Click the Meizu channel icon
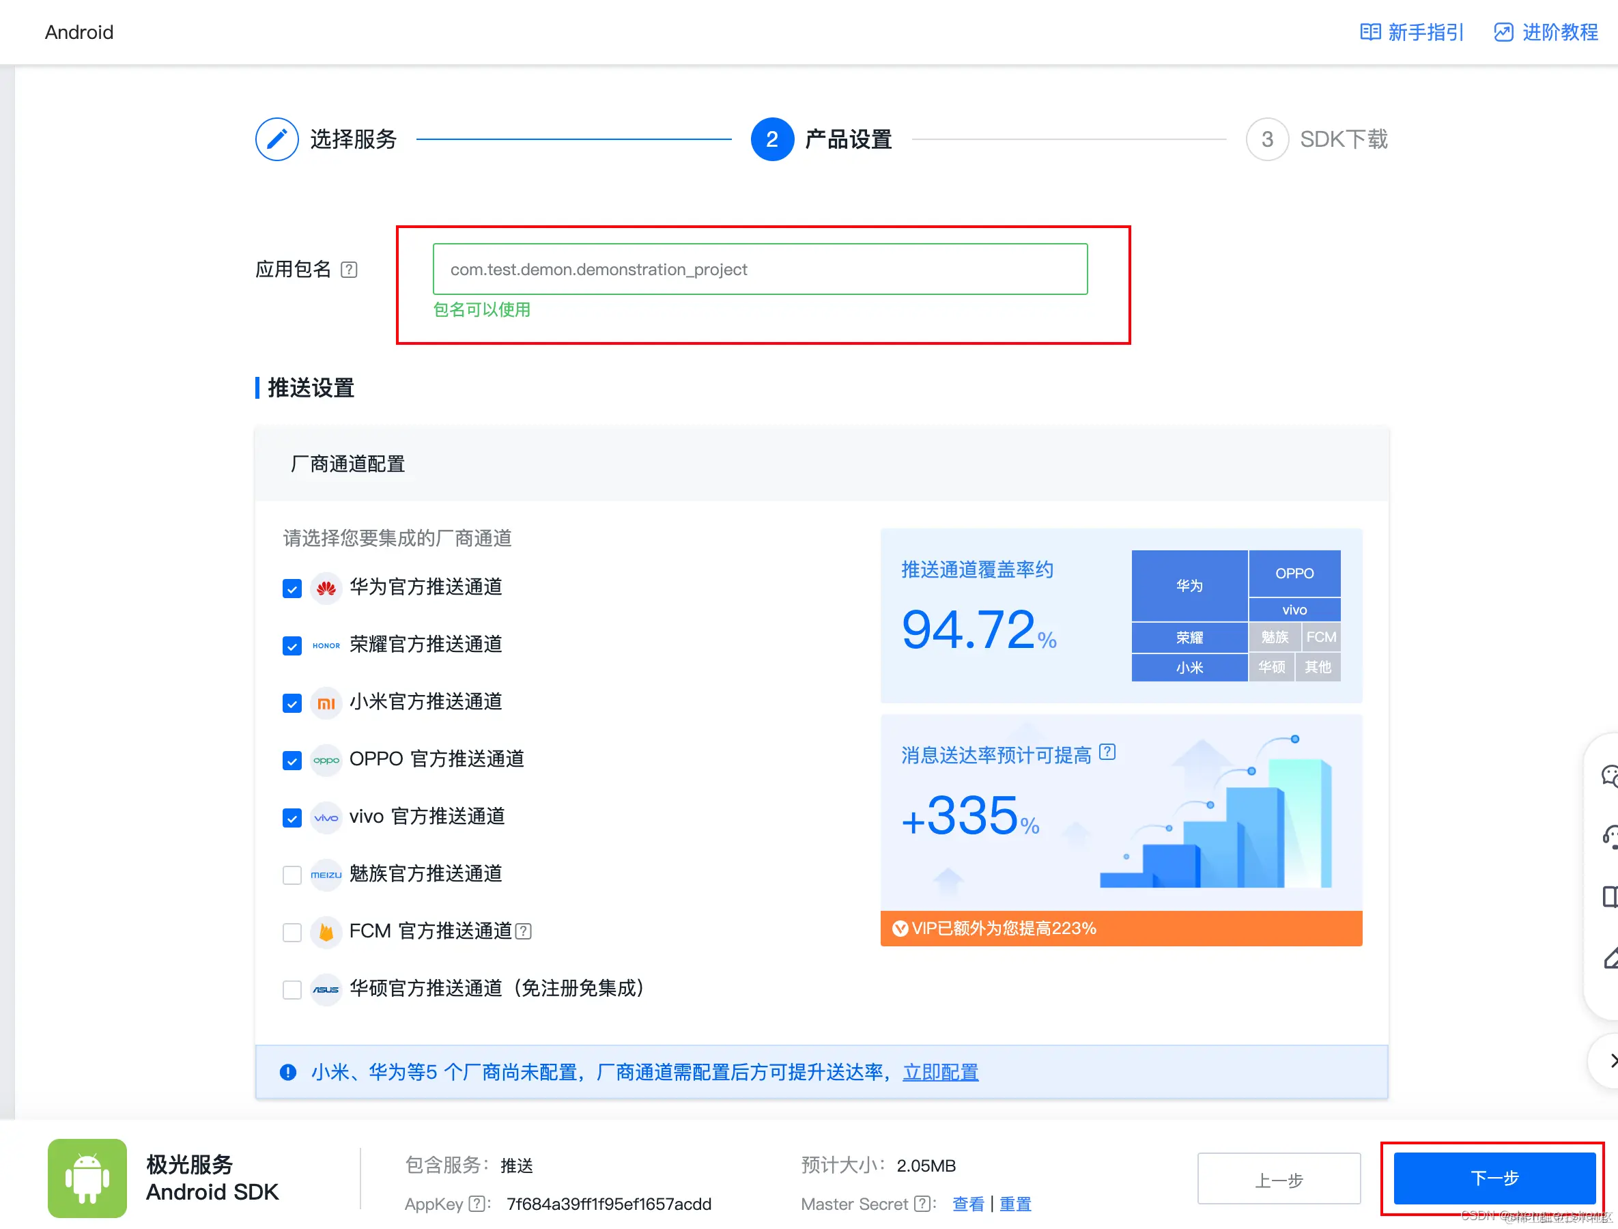The image size is (1618, 1229). pyautogui.click(x=326, y=875)
